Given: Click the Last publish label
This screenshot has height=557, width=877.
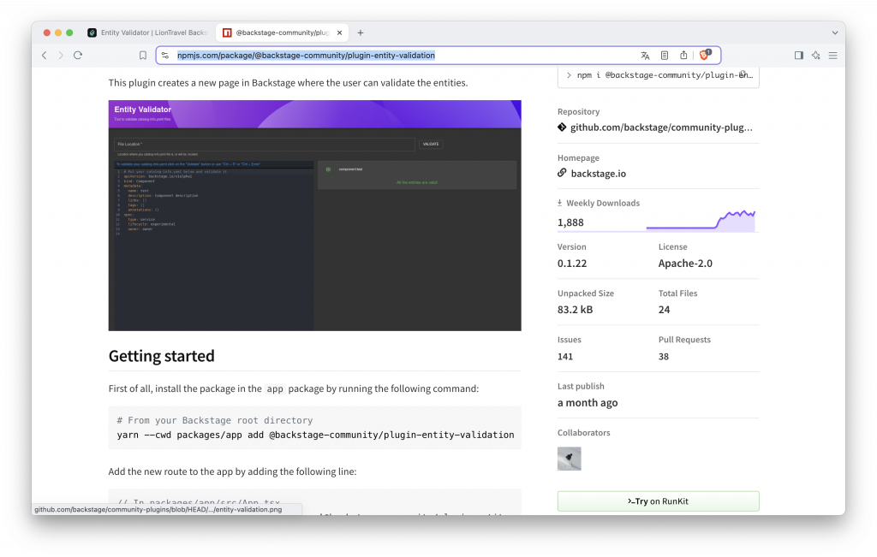Looking at the screenshot, I should point(581,386).
